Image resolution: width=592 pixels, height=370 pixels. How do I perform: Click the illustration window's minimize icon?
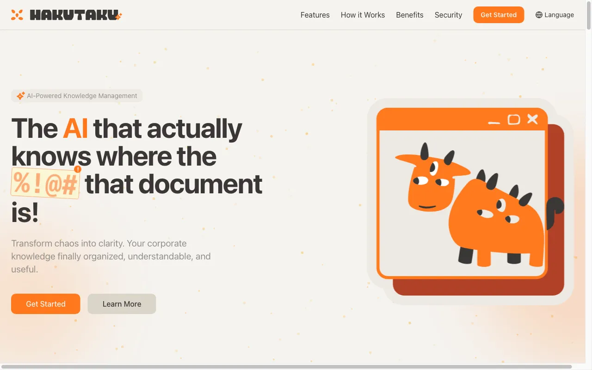point(494,123)
